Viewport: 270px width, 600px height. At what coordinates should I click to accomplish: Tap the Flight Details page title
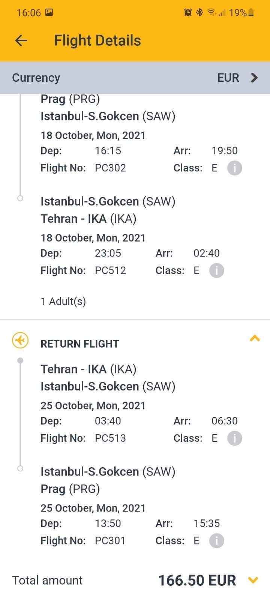(97, 40)
